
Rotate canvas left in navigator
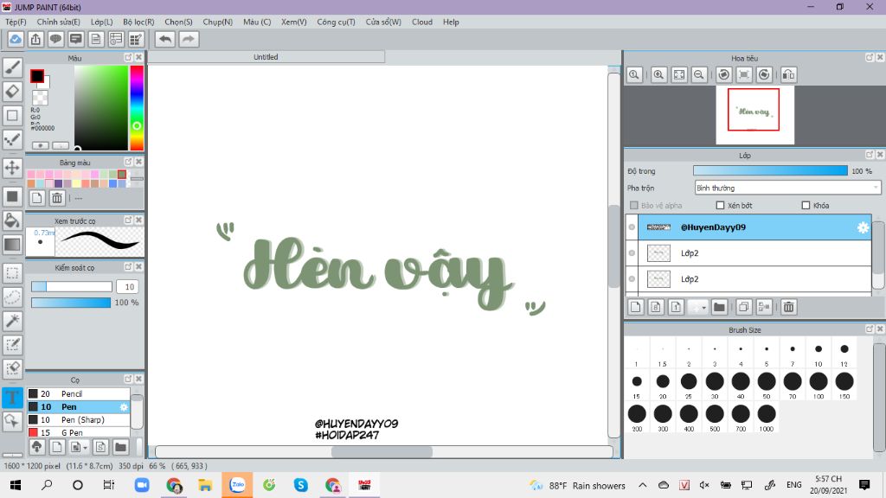tap(724, 74)
